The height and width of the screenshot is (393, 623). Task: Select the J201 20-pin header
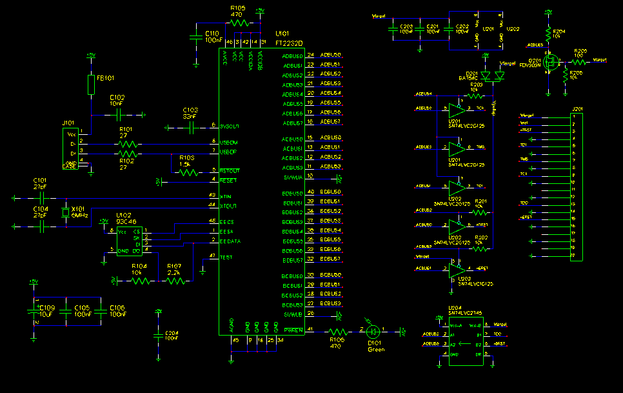pyautogui.click(x=577, y=186)
